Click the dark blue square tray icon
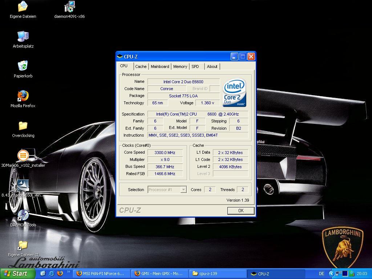Viewport: 372px width, 279px height. click(x=345, y=274)
